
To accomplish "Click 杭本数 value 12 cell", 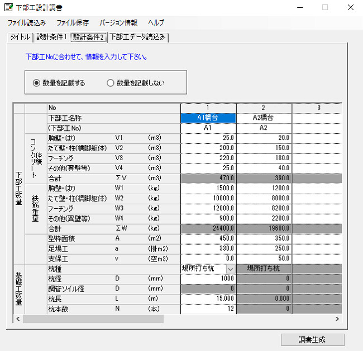I will click(x=208, y=309).
